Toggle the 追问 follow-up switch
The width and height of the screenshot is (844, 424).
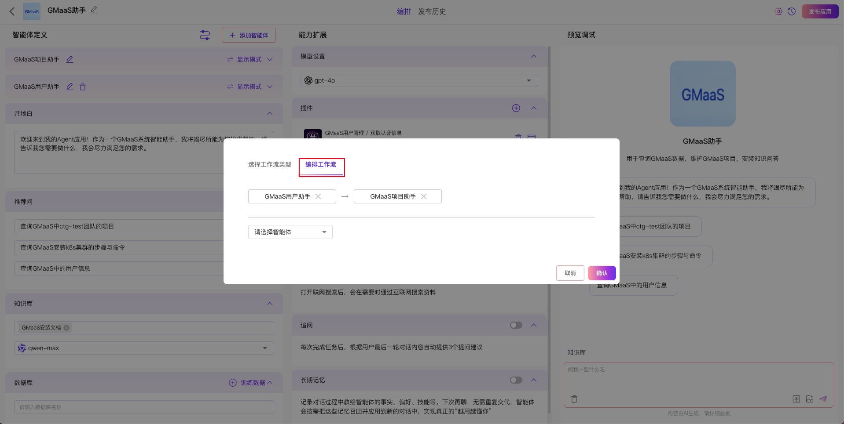pos(516,325)
